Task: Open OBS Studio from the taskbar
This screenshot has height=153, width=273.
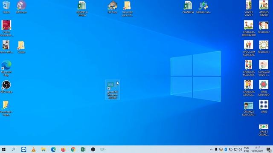Action: [93, 149]
